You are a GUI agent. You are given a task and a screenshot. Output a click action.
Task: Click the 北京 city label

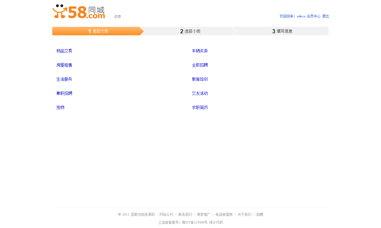click(x=117, y=17)
